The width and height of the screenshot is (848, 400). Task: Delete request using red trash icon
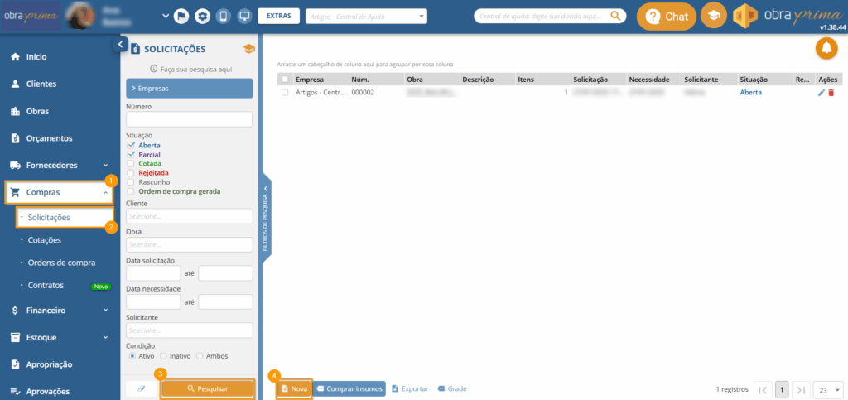tap(831, 93)
